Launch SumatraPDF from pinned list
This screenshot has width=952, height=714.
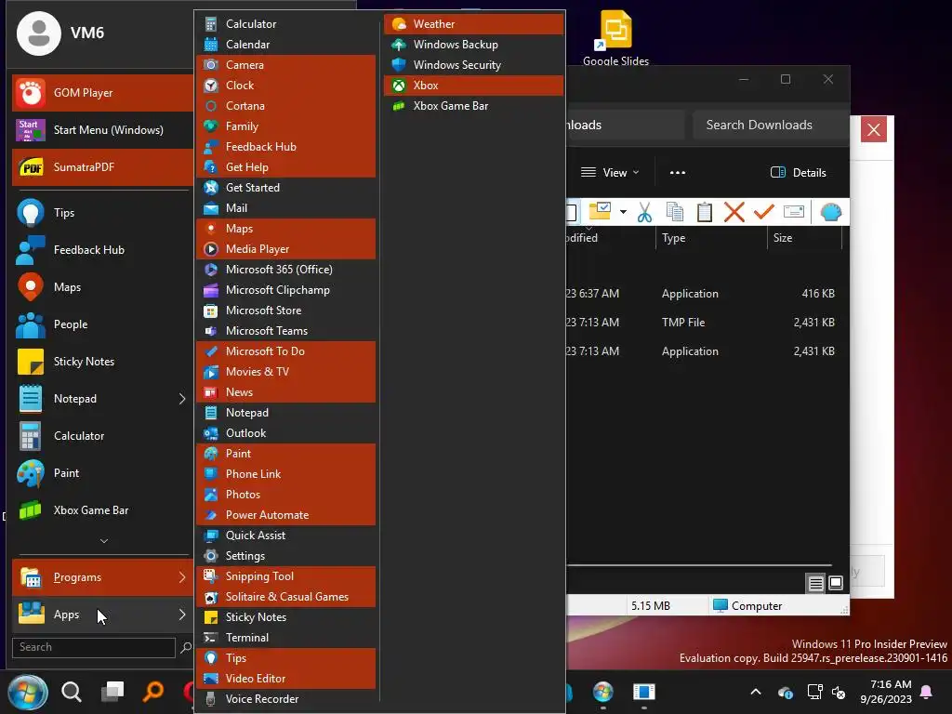pyautogui.click(x=102, y=167)
